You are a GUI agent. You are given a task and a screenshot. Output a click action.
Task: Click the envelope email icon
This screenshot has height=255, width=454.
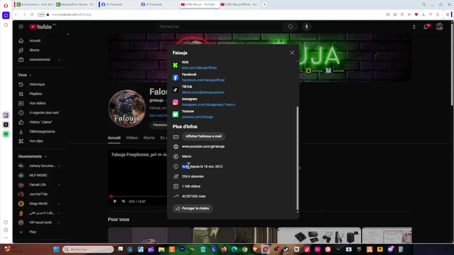coord(176,137)
